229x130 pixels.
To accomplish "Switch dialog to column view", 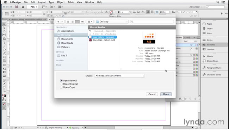I will pos(77,21).
